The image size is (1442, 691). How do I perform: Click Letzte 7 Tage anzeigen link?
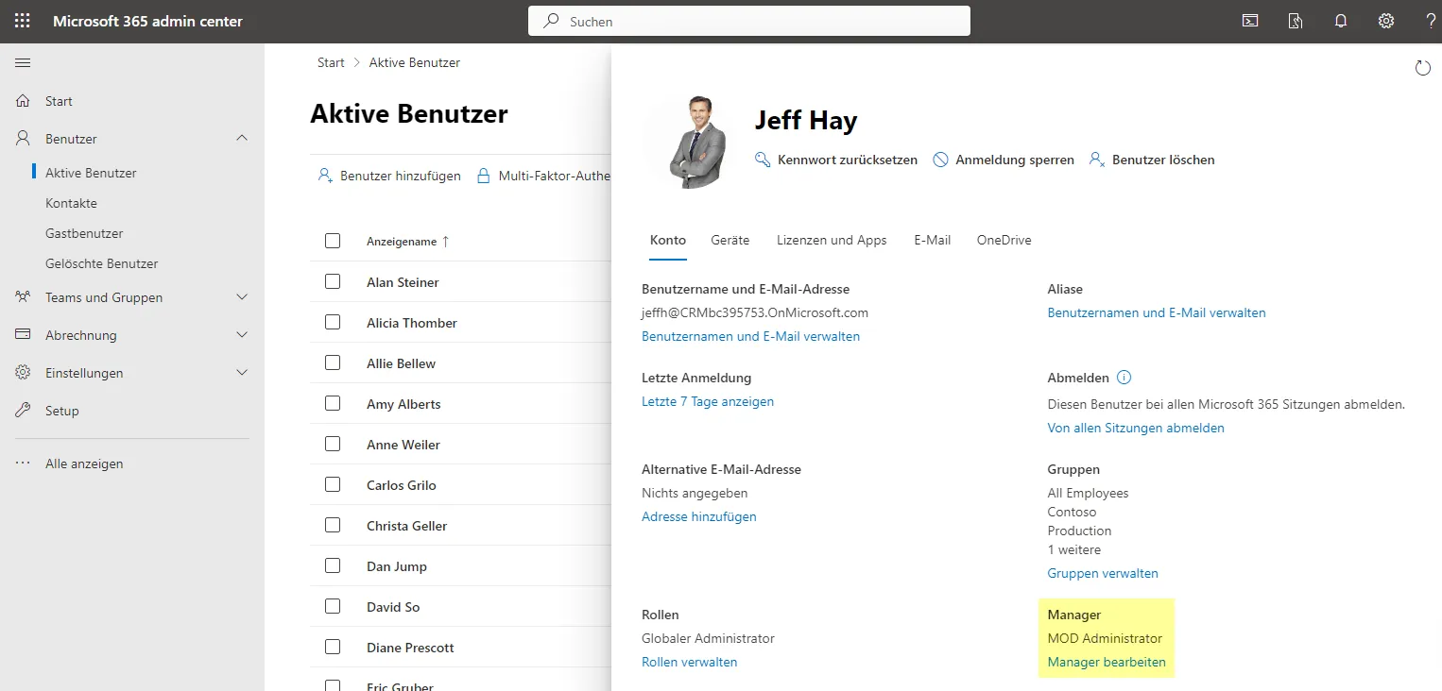click(x=708, y=401)
